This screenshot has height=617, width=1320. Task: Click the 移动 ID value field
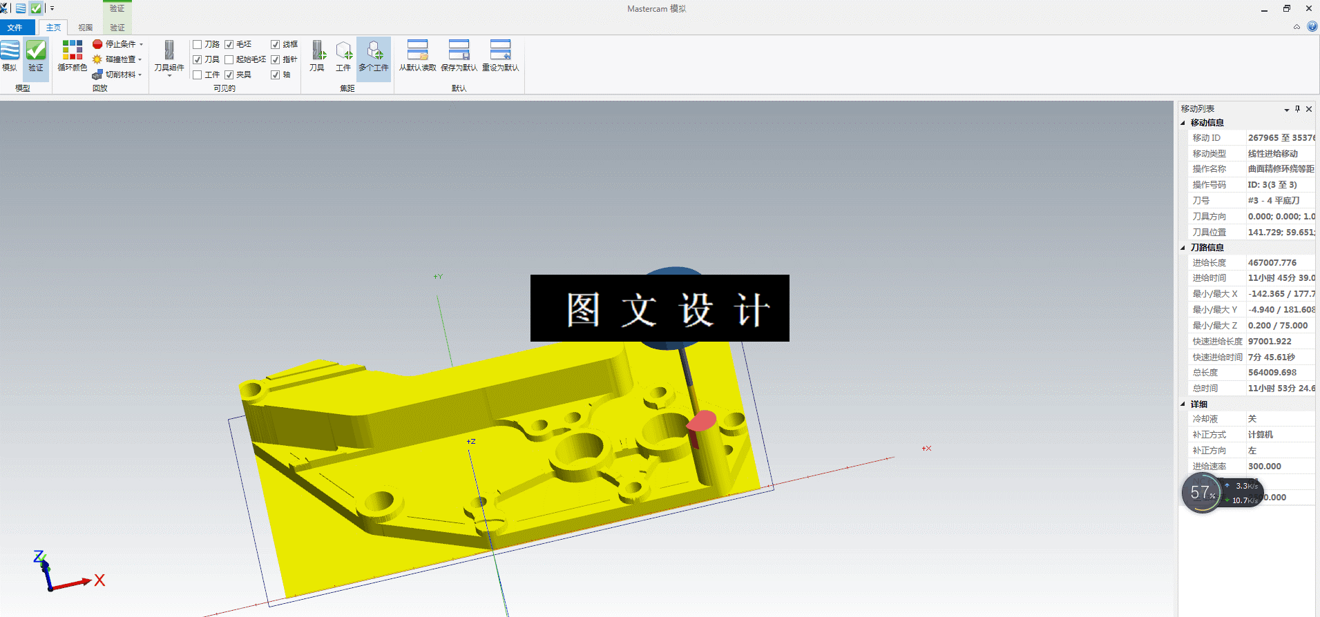[1281, 138]
